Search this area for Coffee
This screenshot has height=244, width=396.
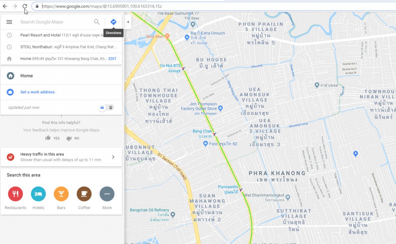tap(84, 194)
